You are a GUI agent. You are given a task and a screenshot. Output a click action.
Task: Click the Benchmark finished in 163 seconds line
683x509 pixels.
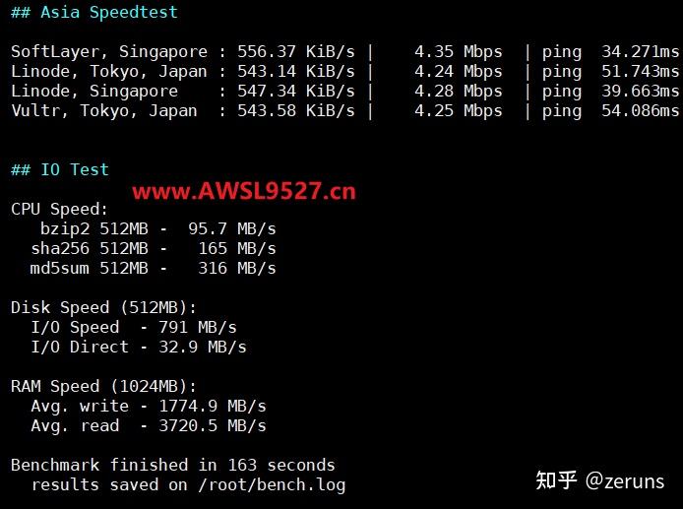pyautogui.click(x=172, y=465)
